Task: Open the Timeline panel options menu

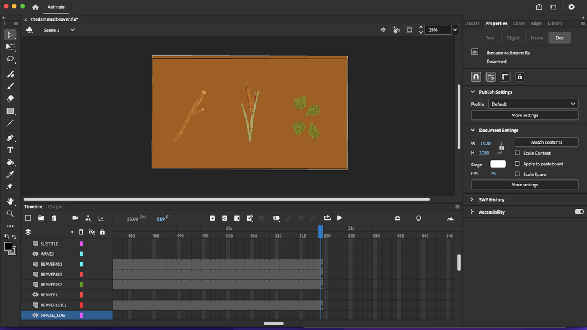Action: (x=458, y=207)
